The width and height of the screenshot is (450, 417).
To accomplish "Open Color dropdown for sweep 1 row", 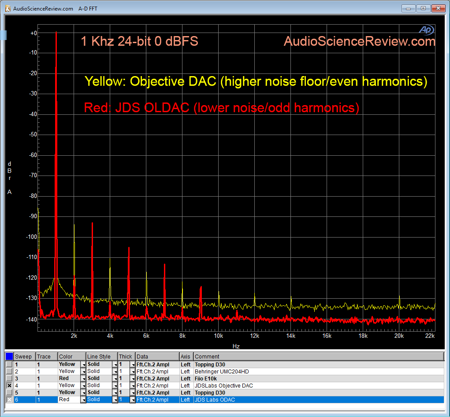I will coord(83,365).
